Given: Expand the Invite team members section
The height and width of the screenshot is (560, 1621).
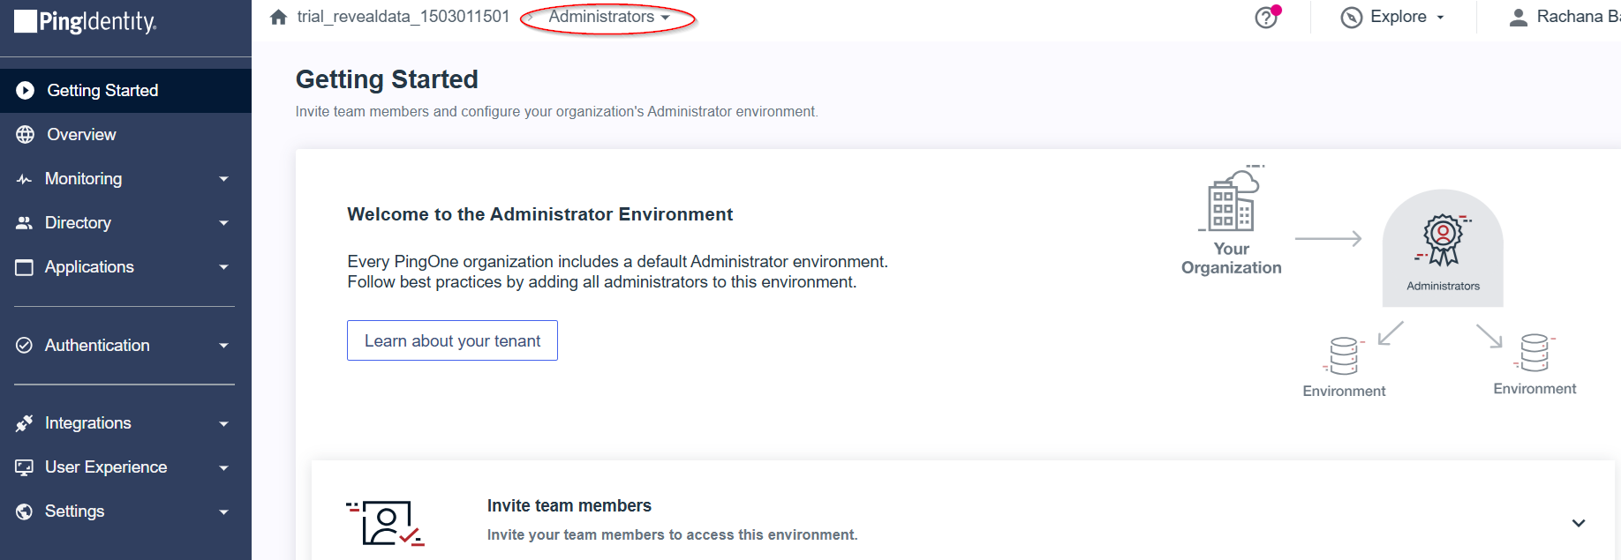Looking at the screenshot, I should pos(1578,523).
